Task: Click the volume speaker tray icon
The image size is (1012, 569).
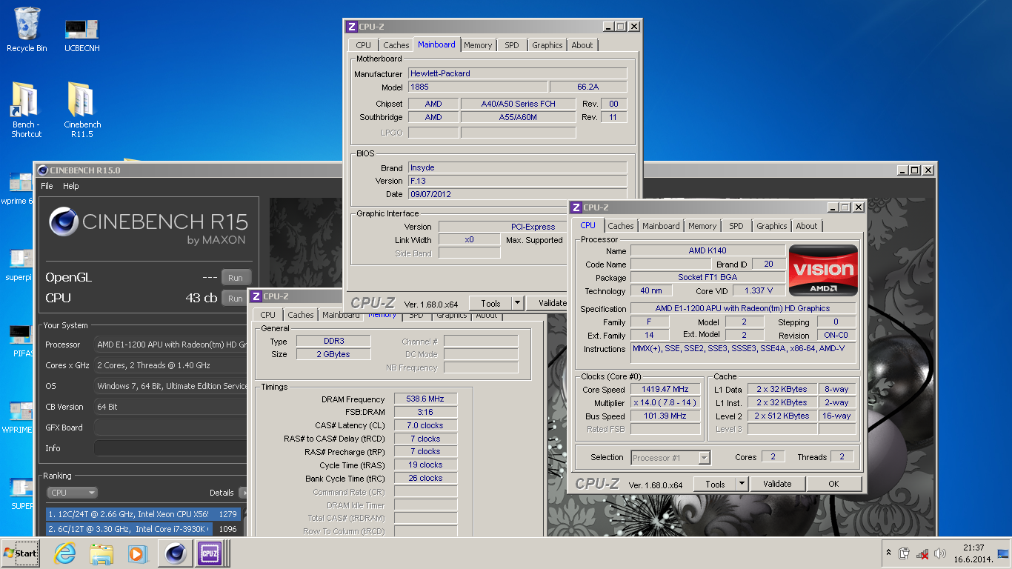Action: tap(940, 553)
